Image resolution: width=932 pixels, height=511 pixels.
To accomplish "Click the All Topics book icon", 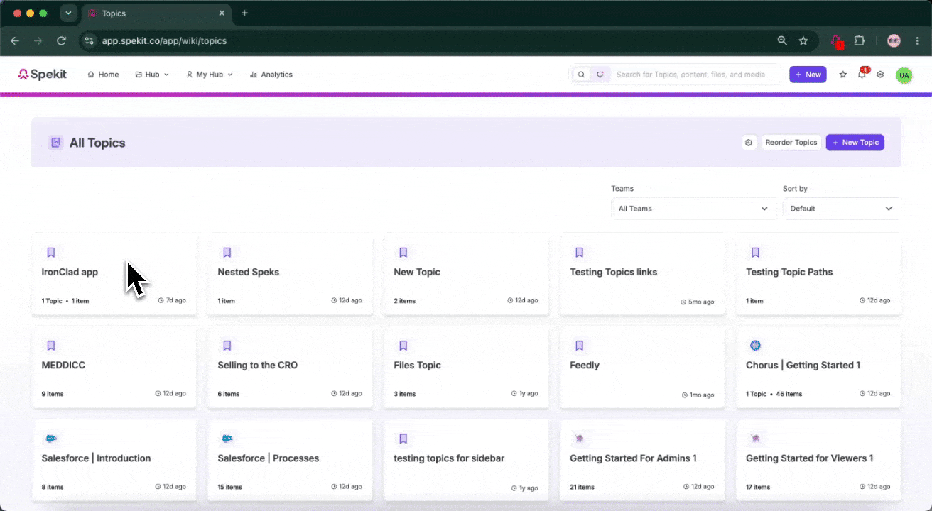I will click(55, 143).
